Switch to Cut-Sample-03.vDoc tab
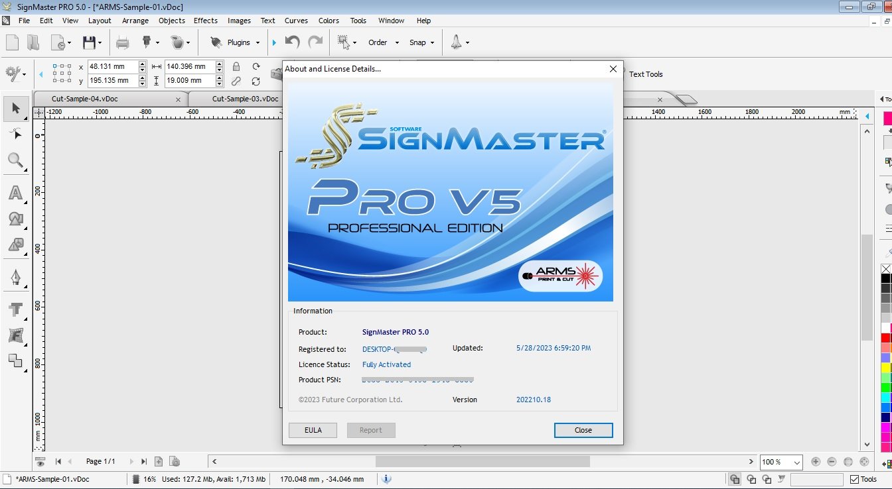 click(245, 99)
